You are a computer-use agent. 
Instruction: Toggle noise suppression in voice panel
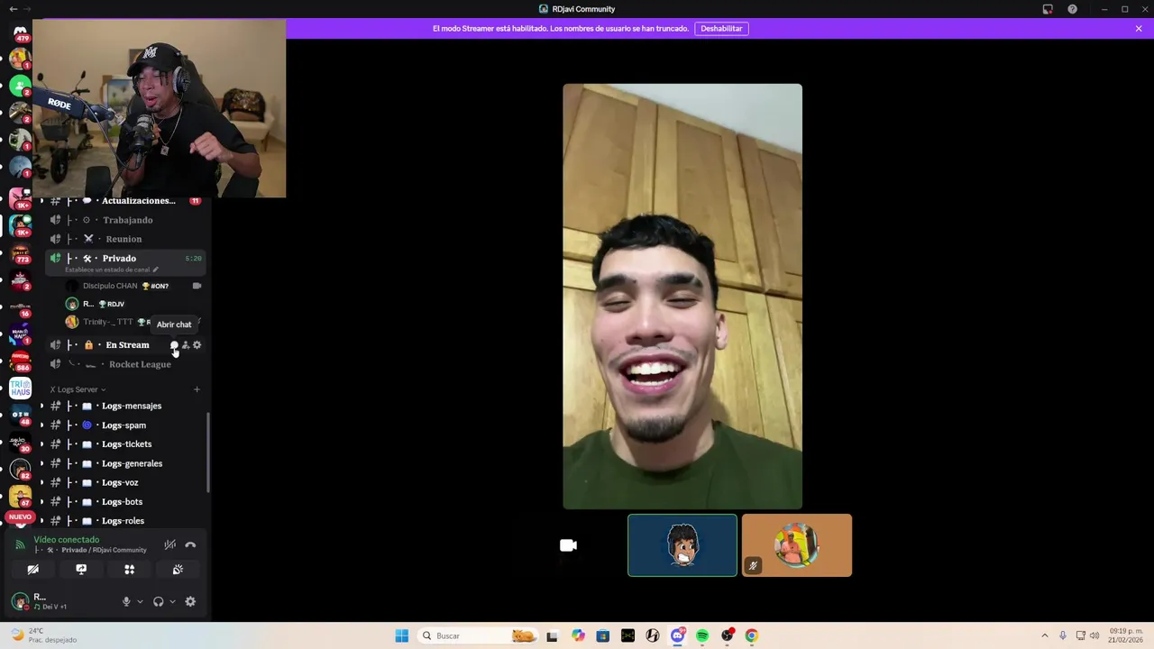tap(169, 544)
